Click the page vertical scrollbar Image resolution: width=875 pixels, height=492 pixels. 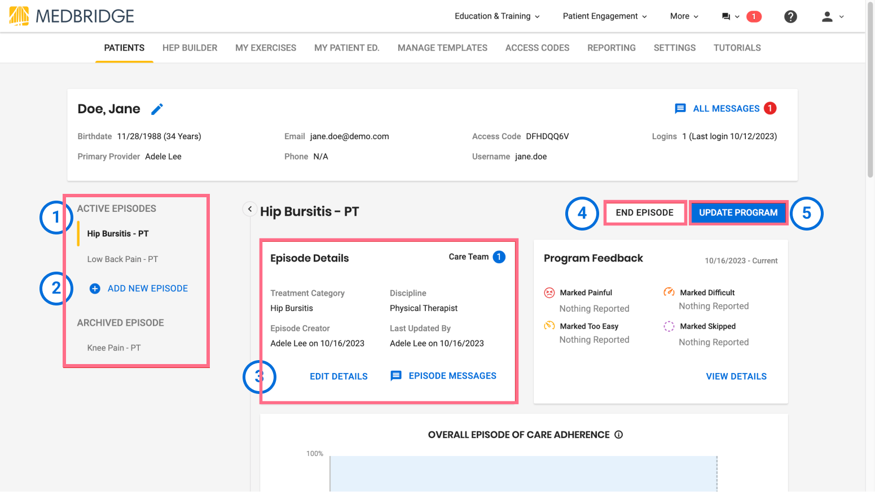pos(870,90)
